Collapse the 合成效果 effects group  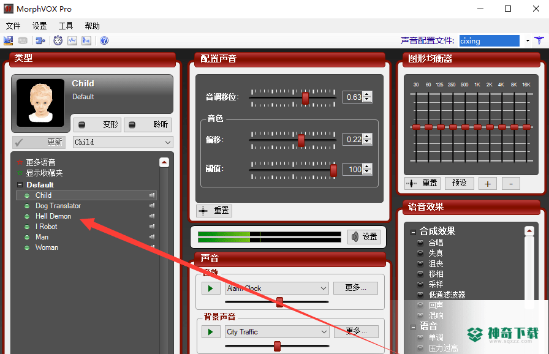coord(413,232)
